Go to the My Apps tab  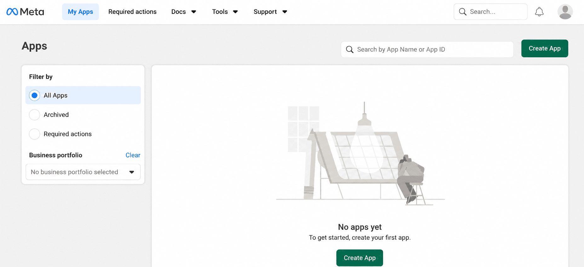pyautogui.click(x=80, y=12)
